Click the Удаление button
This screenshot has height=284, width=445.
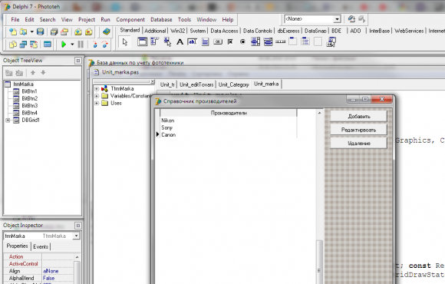click(x=359, y=143)
